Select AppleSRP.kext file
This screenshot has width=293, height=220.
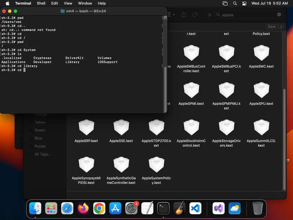pos(86,131)
